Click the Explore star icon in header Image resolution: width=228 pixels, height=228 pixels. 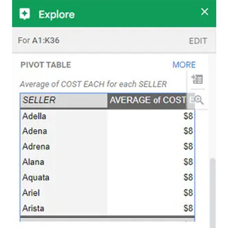[x=25, y=14]
